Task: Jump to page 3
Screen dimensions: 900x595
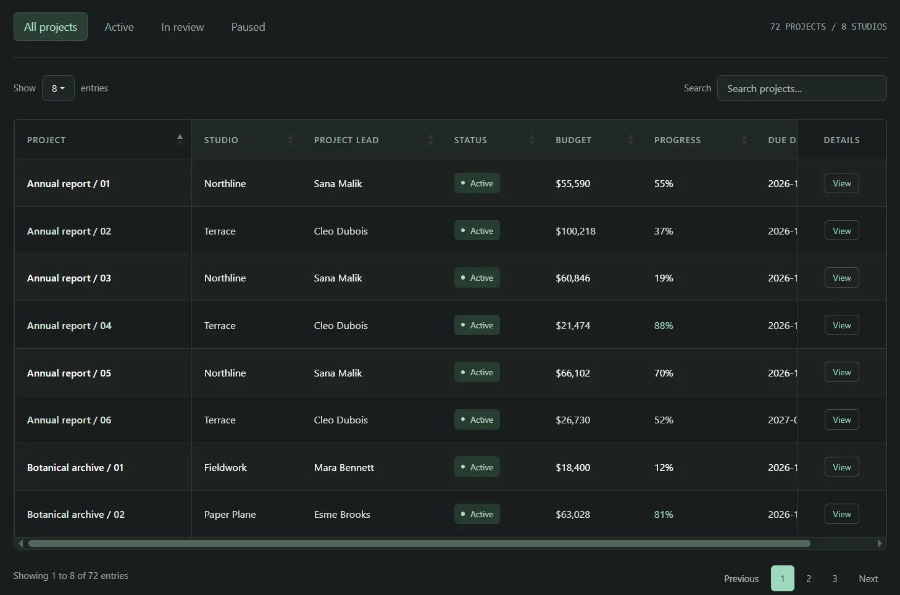Action: [835, 578]
